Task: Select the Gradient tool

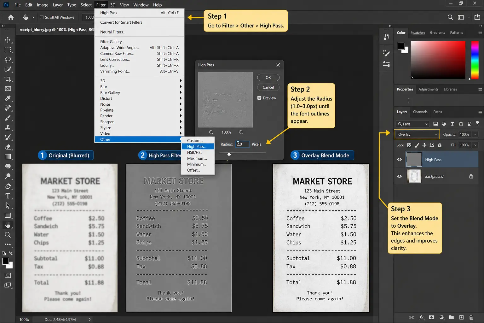Action: [x=8, y=157]
